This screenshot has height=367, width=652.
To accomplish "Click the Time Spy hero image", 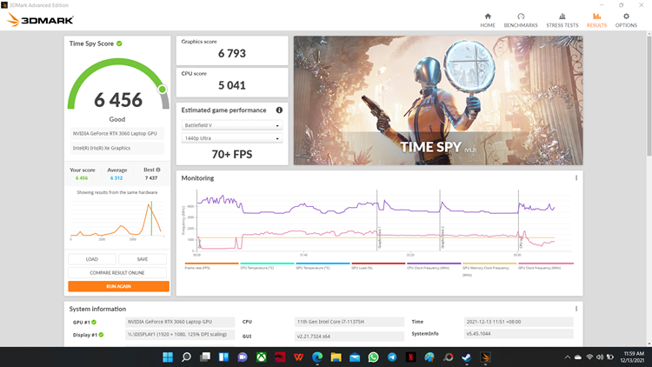I will click(x=438, y=100).
